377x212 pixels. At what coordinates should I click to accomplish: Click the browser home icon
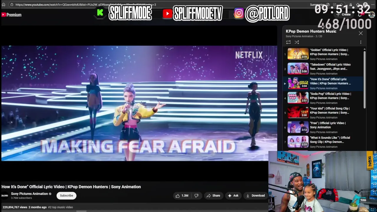(4, 4)
